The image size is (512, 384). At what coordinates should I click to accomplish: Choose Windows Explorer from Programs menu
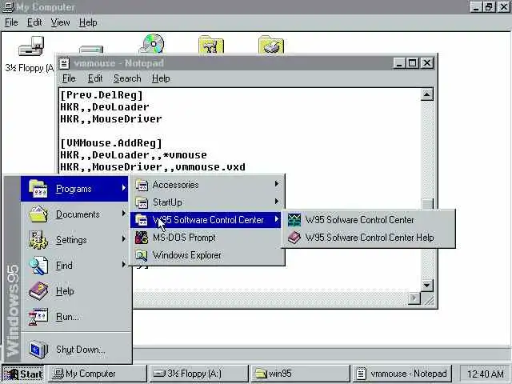tap(207, 255)
